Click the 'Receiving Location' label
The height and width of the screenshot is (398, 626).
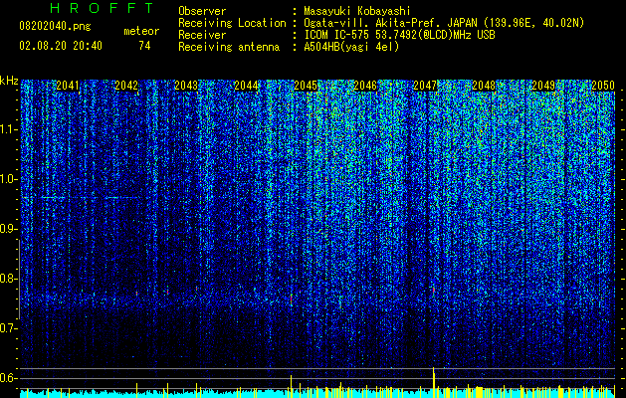tap(232, 23)
